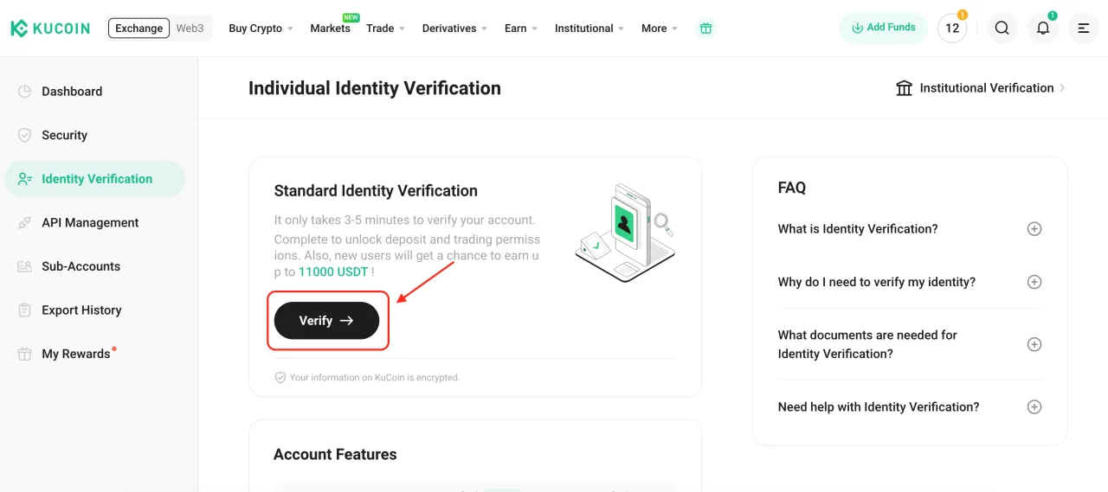
Task: Switch to Web3 mode toggle
Action: coord(190,29)
